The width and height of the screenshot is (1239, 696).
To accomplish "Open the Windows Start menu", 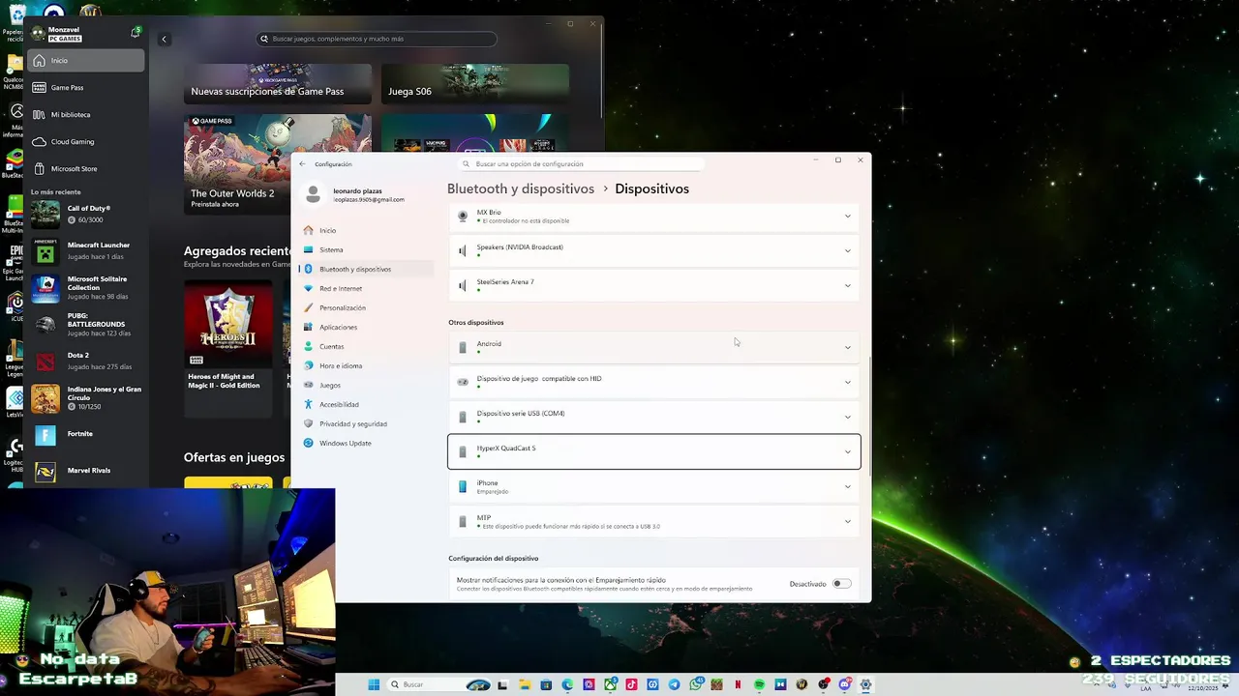I will (x=374, y=684).
